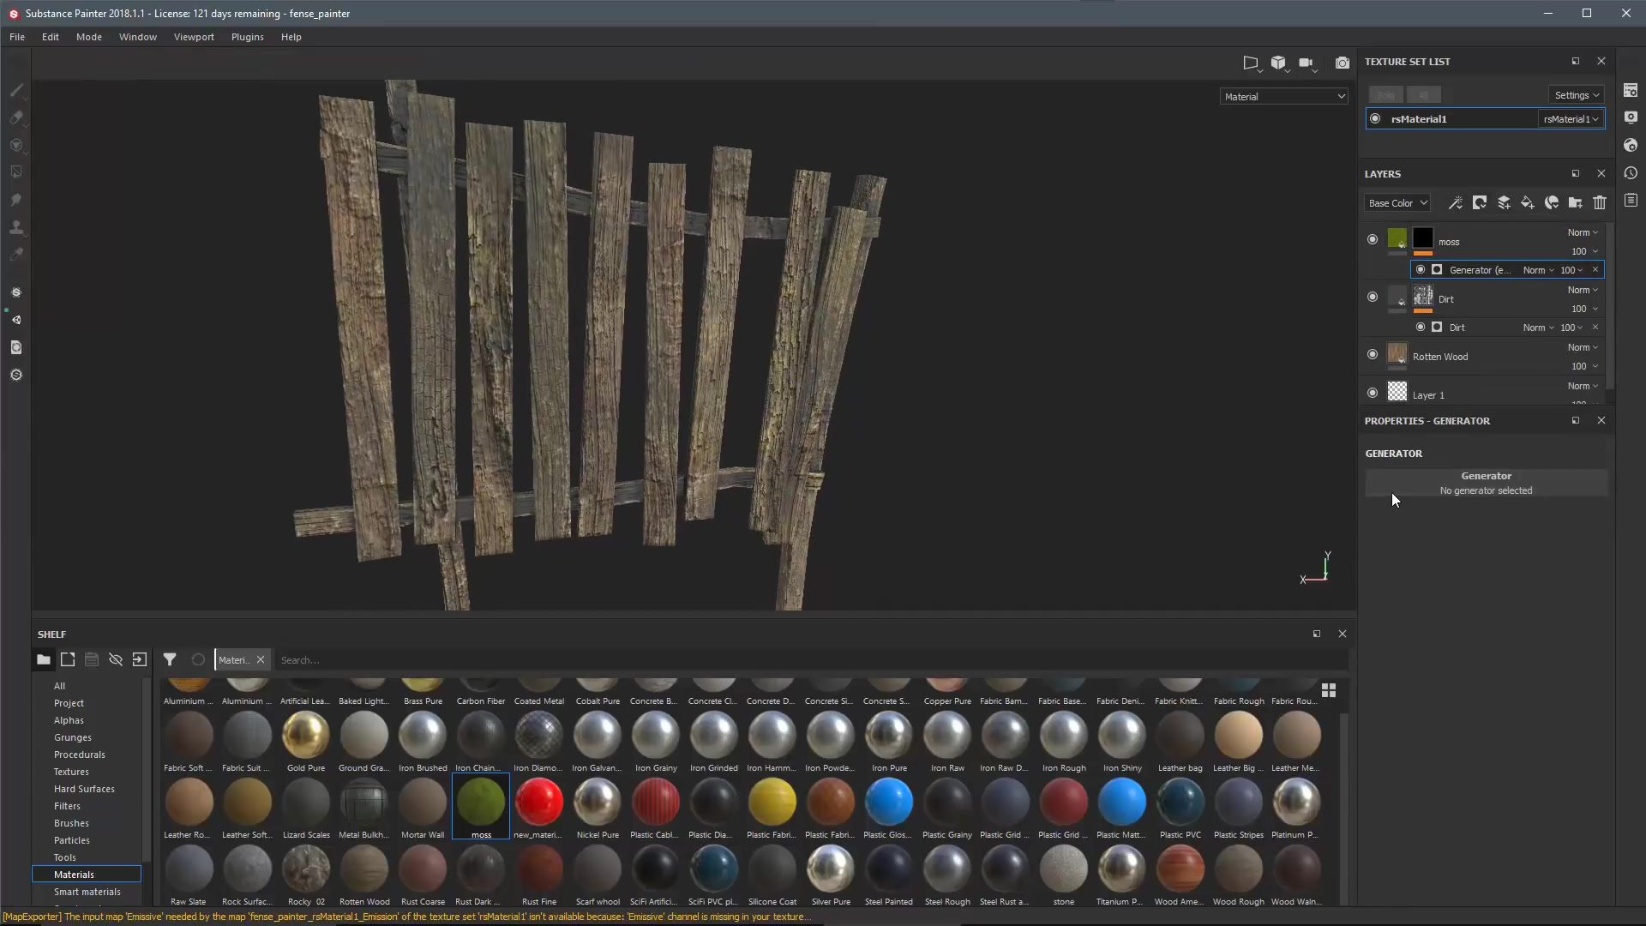Open the Viewport menu
This screenshot has height=926, width=1646.
coord(194,37)
